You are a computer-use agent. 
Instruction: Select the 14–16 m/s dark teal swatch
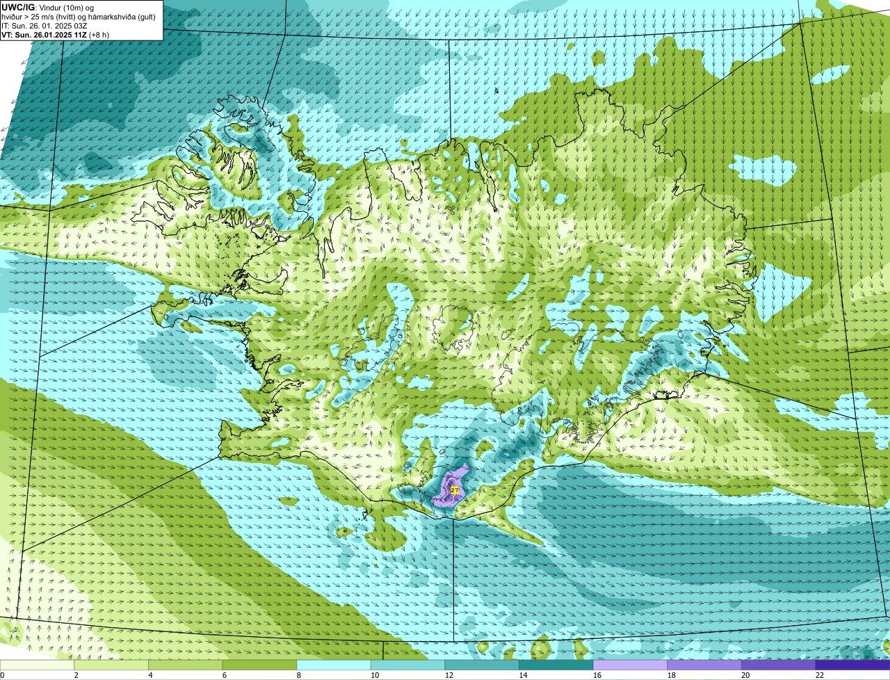(x=556, y=665)
